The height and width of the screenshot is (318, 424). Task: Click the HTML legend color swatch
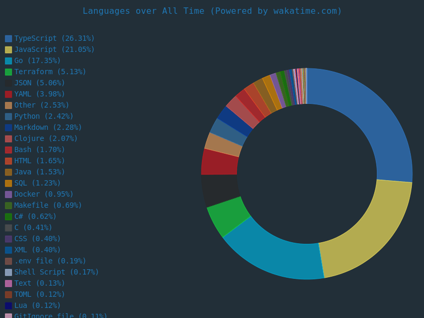[8, 161]
